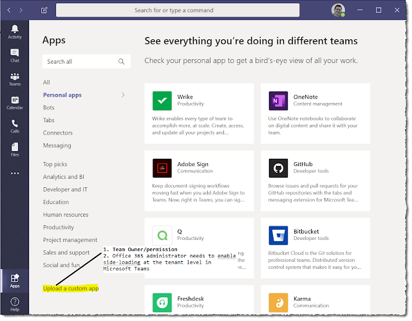The width and height of the screenshot is (412, 321).
Task: Select the Bots category
Action: 49,107
